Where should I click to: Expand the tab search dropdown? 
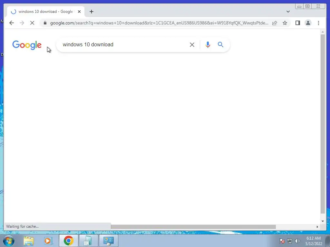coord(288,12)
